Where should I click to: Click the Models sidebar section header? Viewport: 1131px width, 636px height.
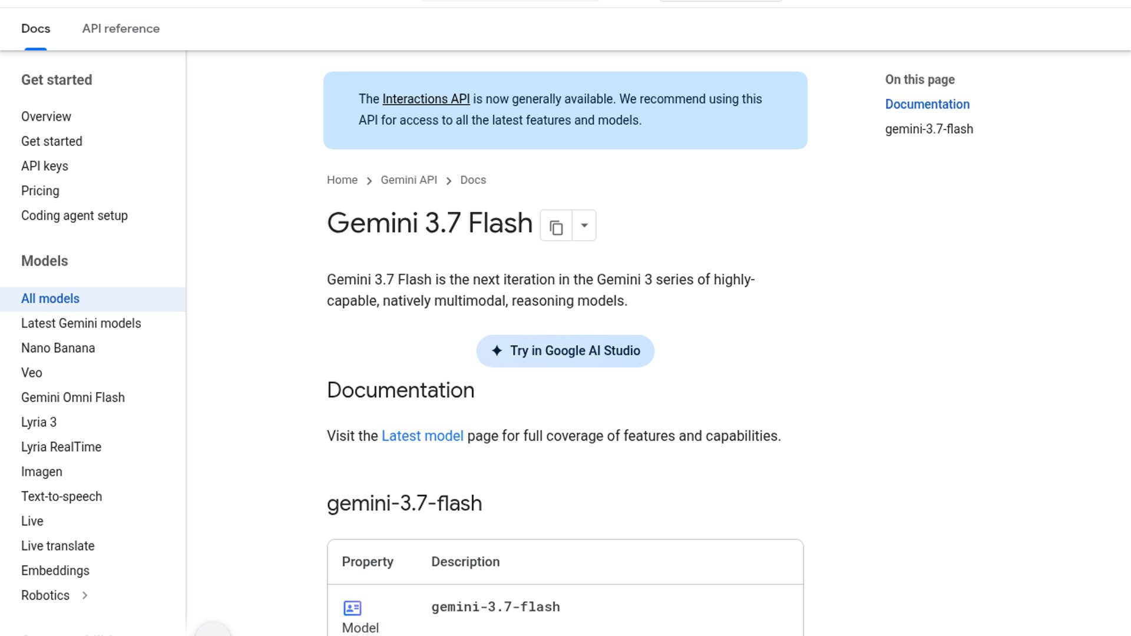(x=44, y=261)
